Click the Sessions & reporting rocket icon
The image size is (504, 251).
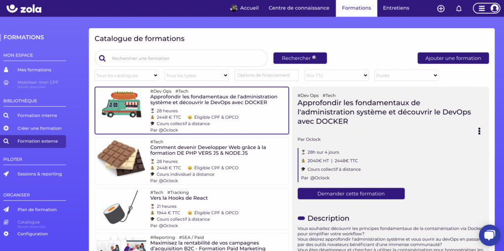point(6,174)
